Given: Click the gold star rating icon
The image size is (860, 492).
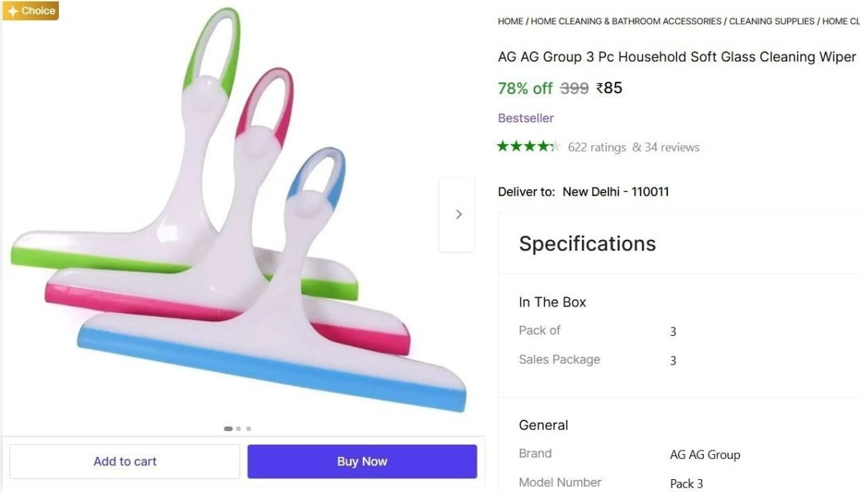Looking at the screenshot, I should coord(528,145).
